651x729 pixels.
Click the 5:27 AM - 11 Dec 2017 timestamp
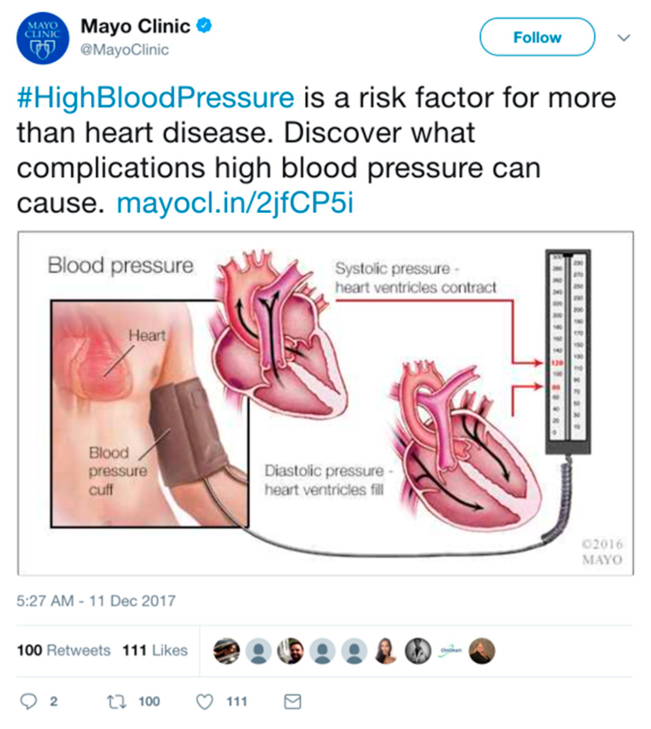(96, 601)
